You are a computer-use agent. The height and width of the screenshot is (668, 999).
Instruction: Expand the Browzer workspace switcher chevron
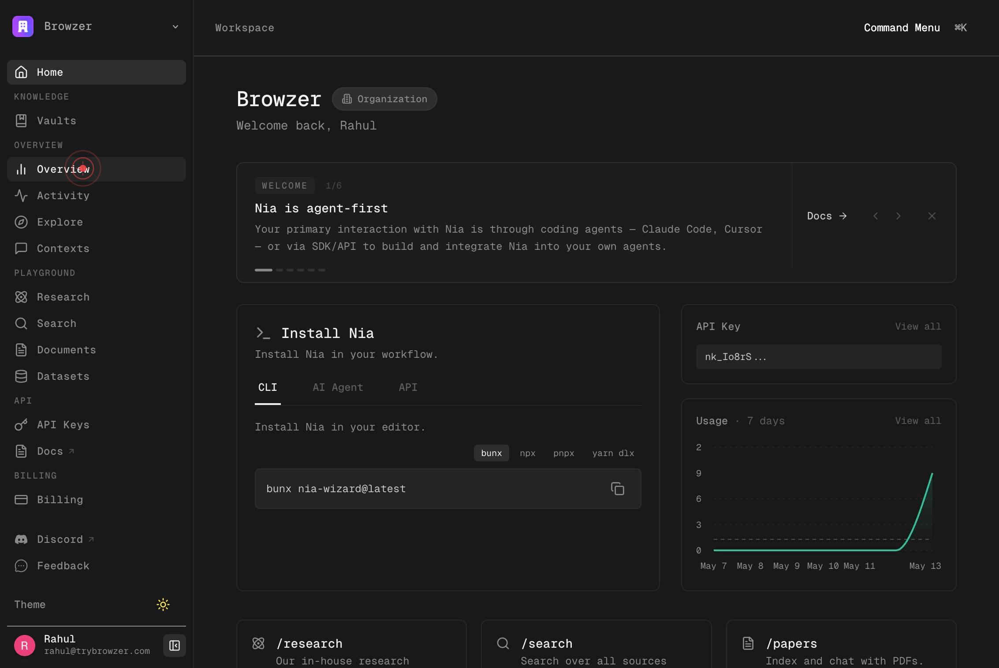(x=175, y=27)
